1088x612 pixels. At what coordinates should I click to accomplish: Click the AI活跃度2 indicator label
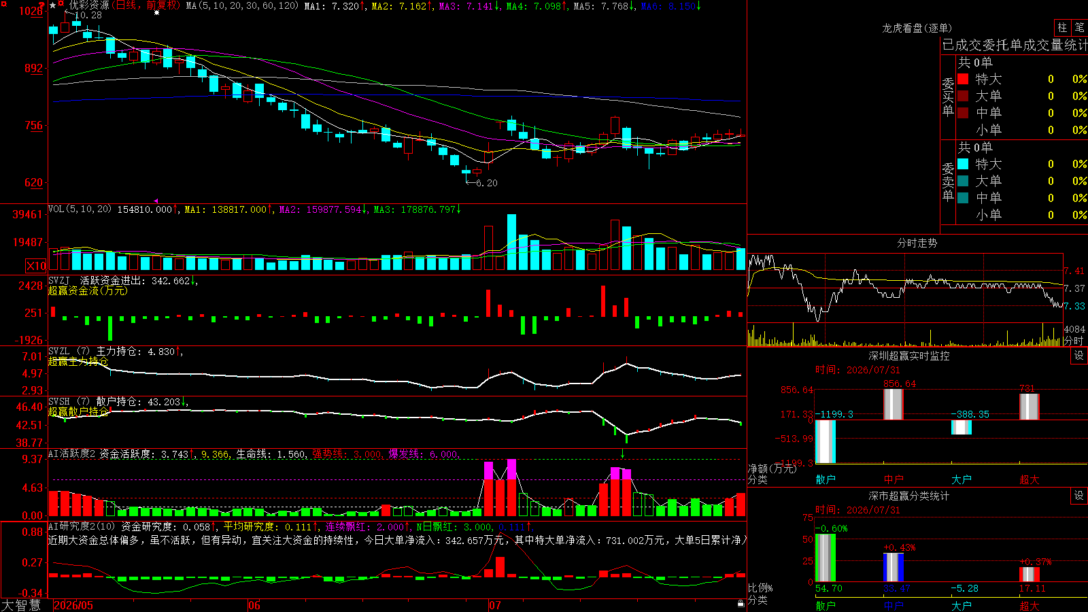click(x=72, y=454)
